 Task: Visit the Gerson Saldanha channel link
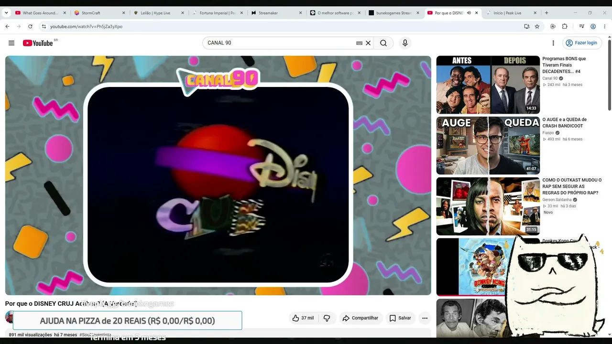(x=557, y=200)
